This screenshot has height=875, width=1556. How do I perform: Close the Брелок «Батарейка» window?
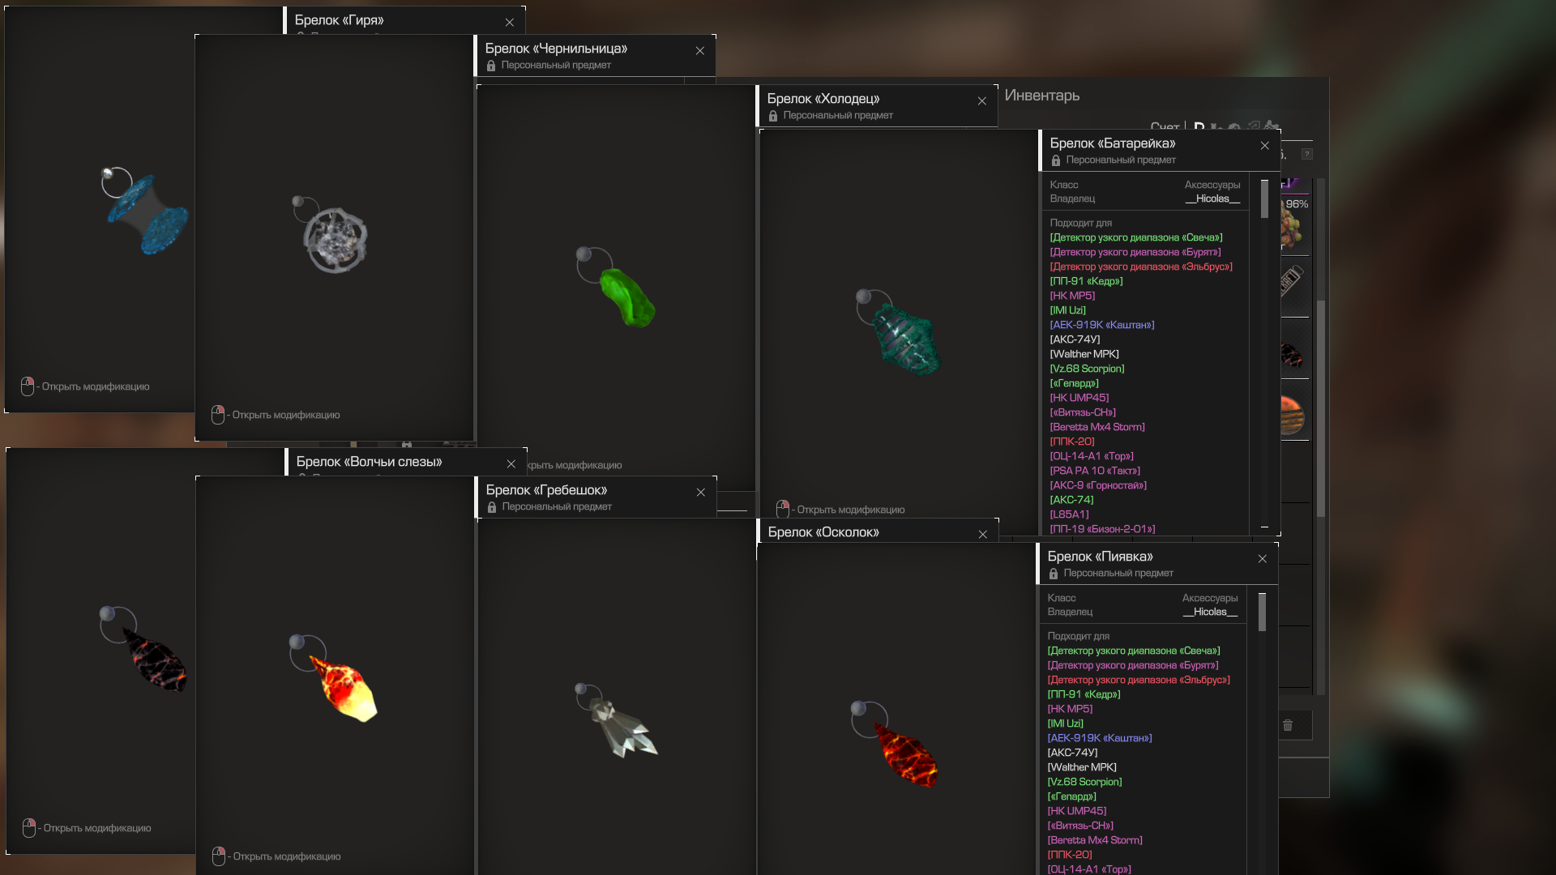(1265, 146)
